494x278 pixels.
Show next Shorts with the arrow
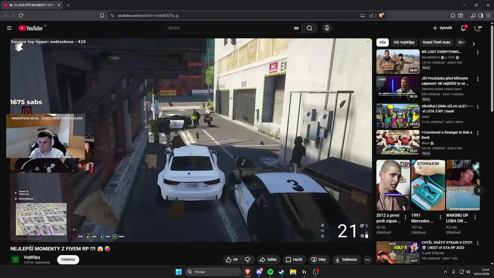479,190
